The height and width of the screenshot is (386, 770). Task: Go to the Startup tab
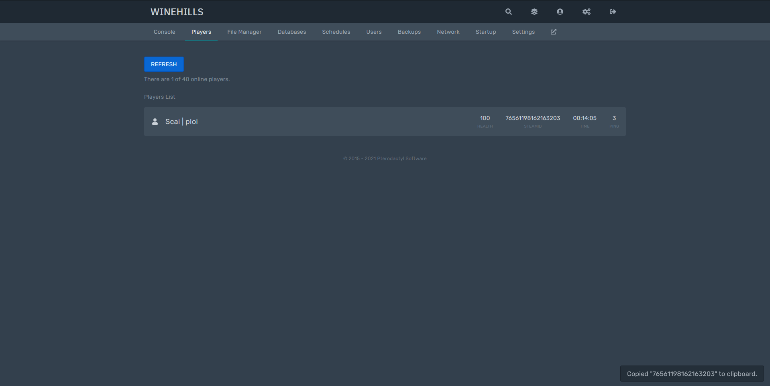coord(485,32)
